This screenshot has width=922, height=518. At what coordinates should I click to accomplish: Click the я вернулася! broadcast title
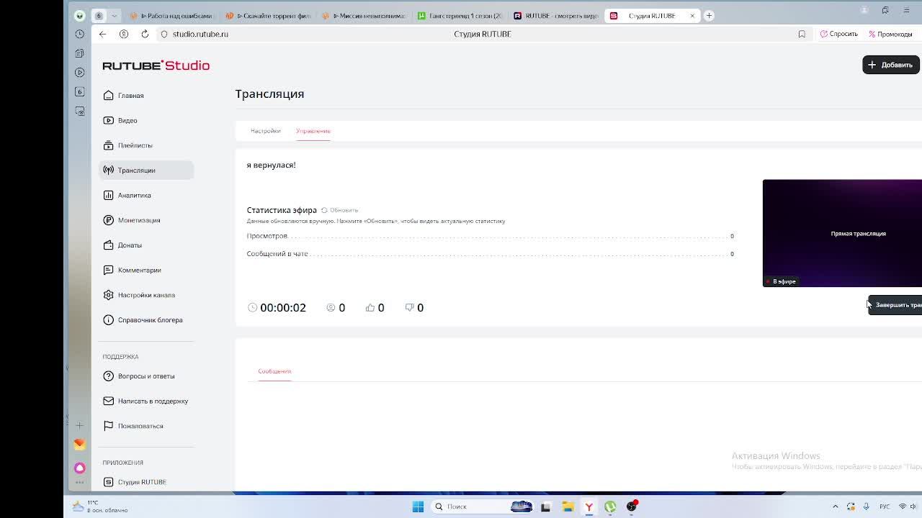(x=271, y=165)
